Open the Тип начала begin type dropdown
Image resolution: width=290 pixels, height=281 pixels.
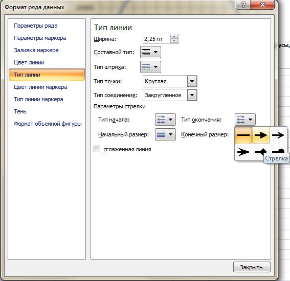pyautogui.click(x=165, y=120)
